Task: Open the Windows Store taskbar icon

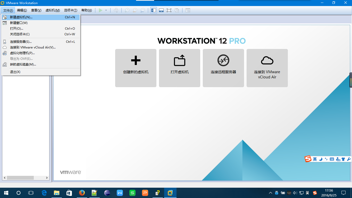Action: 69,193
